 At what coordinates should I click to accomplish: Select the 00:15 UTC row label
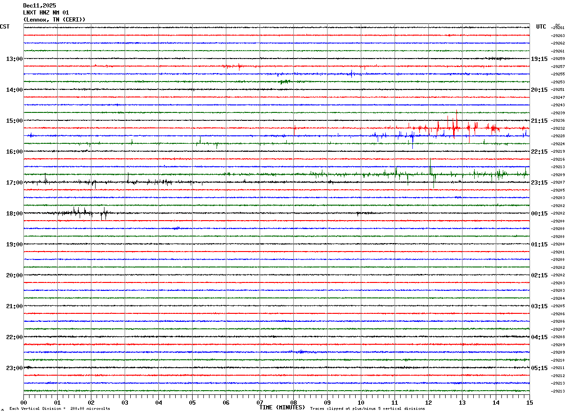click(539, 214)
